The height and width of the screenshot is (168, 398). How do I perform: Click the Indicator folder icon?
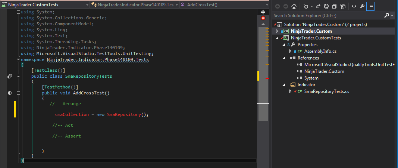(x=293, y=85)
